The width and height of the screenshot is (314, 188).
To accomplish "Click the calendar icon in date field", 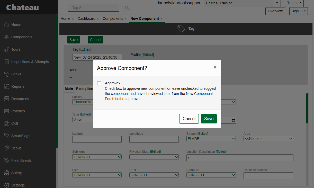I will 234,120.
